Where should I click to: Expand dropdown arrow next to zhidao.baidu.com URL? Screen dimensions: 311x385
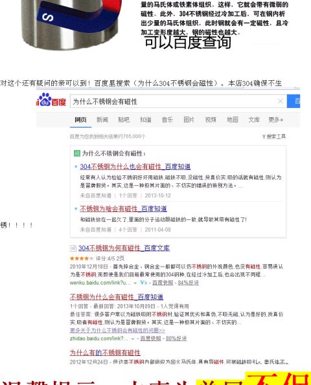pyautogui.click(x=133, y=338)
